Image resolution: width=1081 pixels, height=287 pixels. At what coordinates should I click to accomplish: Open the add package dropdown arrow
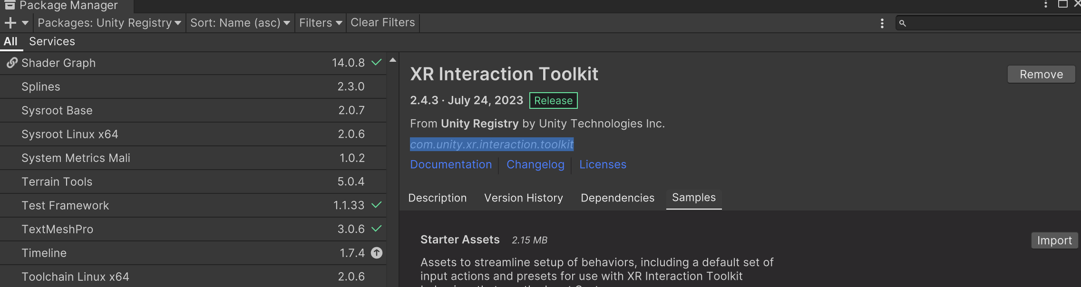click(25, 23)
